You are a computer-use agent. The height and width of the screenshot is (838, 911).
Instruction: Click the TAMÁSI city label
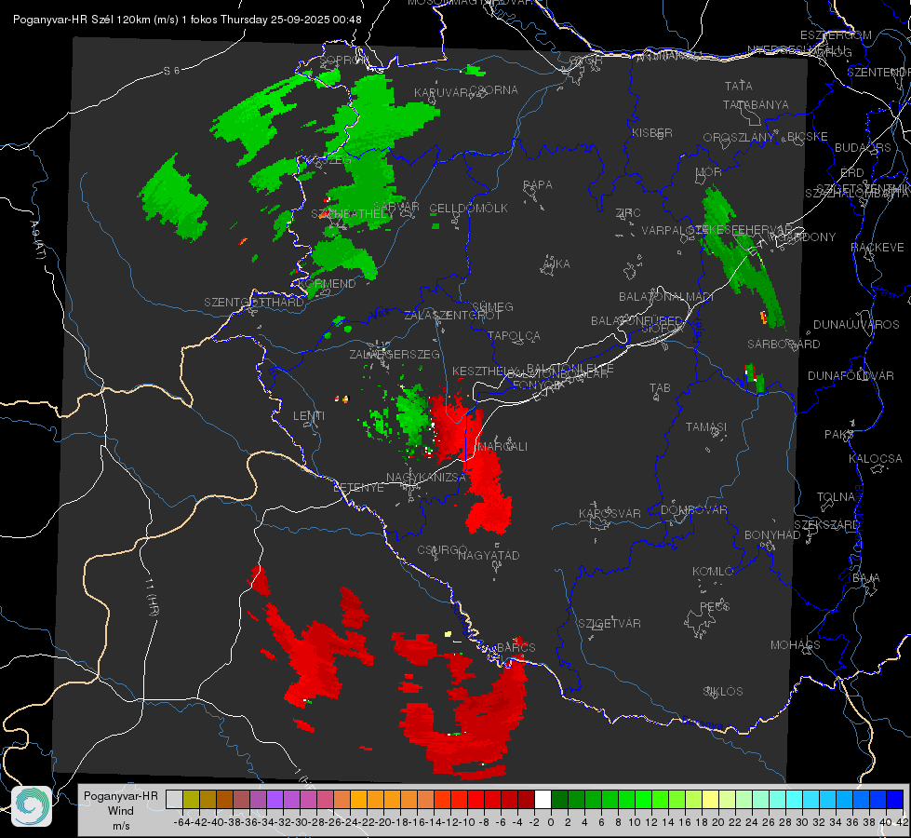pyautogui.click(x=706, y=427)
